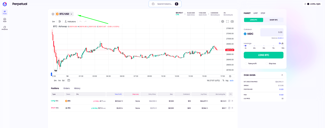Switch to the LIMIT order tab

pos(255,13)
